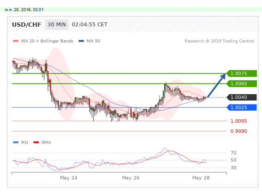Click the 30 MIN timeframe button
262x193 pixels.
[57, 25]
